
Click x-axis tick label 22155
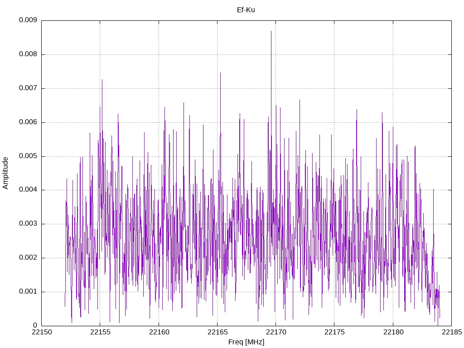[100, 332]
